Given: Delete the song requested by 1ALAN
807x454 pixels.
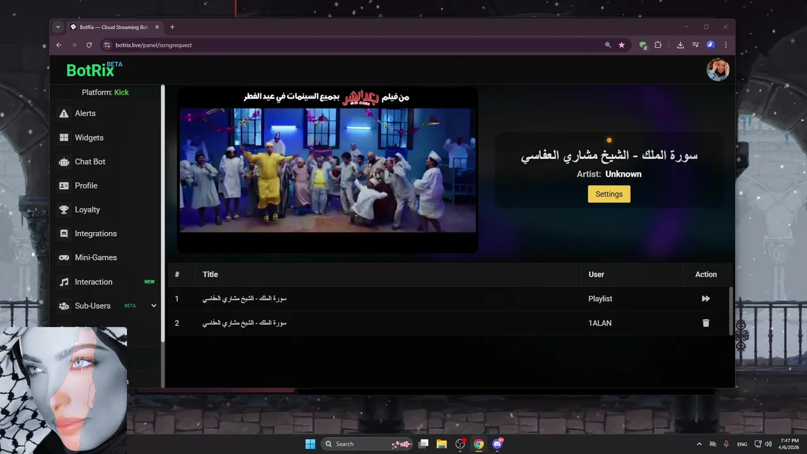Looking at the screenshot, I should (x=705, y=323).
